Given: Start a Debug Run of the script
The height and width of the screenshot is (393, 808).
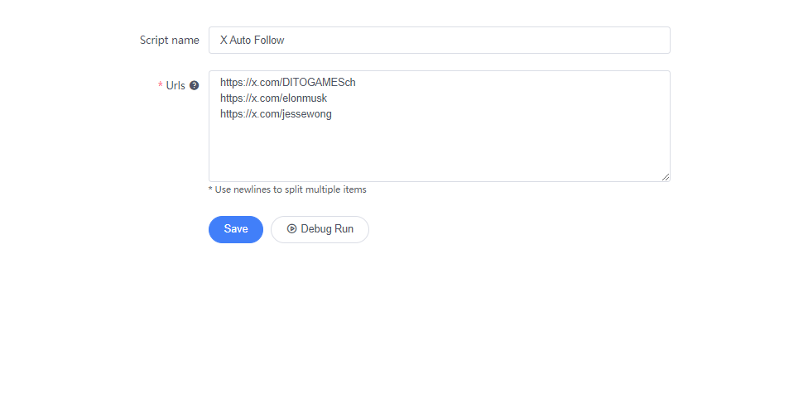Looking at the screenshot, I should point(320,229).
